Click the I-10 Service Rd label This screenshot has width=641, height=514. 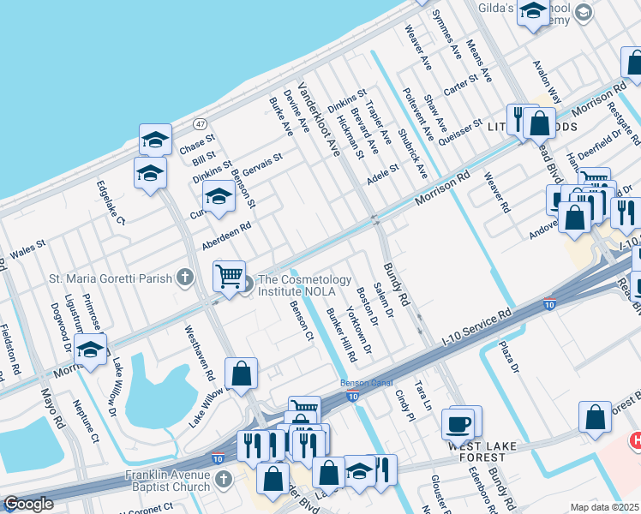(x=476, y=328)
